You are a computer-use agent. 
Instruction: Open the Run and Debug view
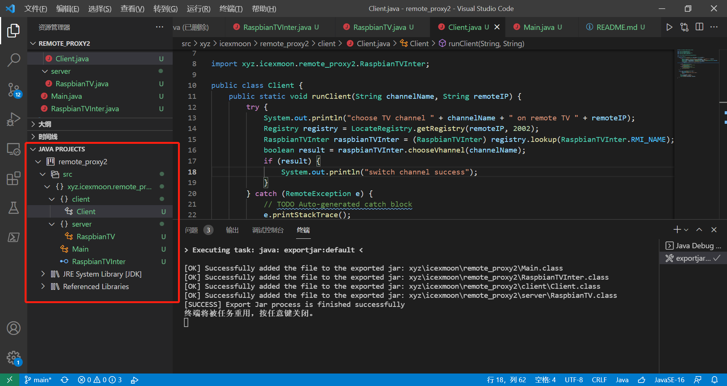pyautogui.click(x=14, y=119)
